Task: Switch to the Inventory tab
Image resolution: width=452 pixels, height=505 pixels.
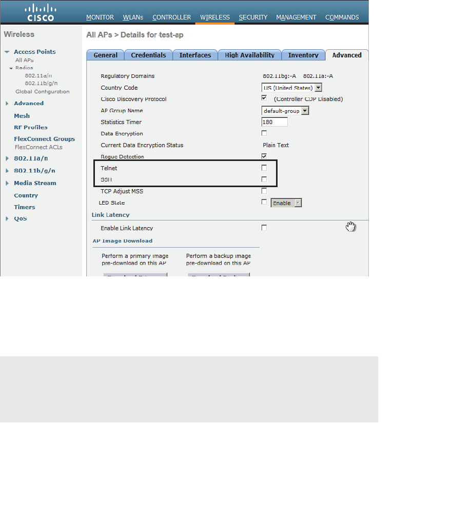Action: click(303, 55)
